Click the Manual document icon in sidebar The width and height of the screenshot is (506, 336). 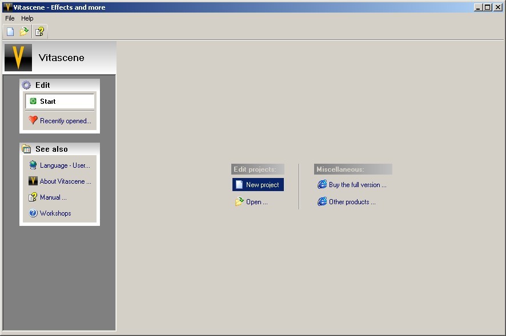point(33,197)
